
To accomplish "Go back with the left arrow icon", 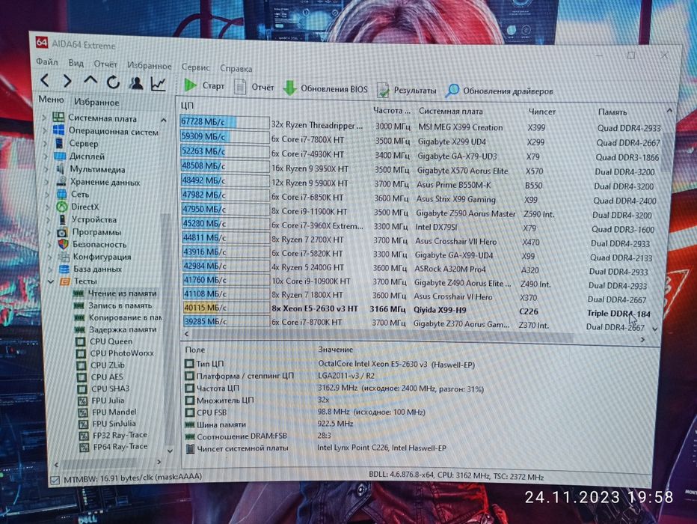I will (x=44, y=80).
